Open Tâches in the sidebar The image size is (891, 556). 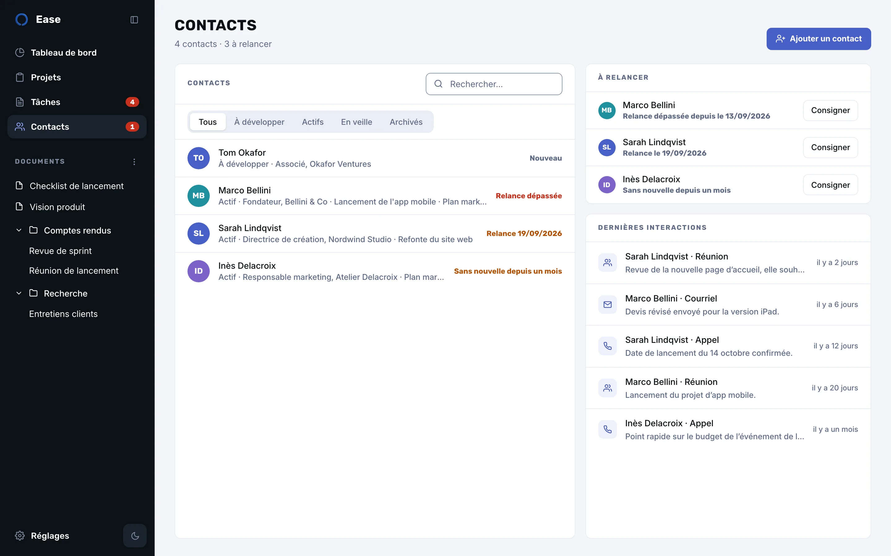(77, 102)
